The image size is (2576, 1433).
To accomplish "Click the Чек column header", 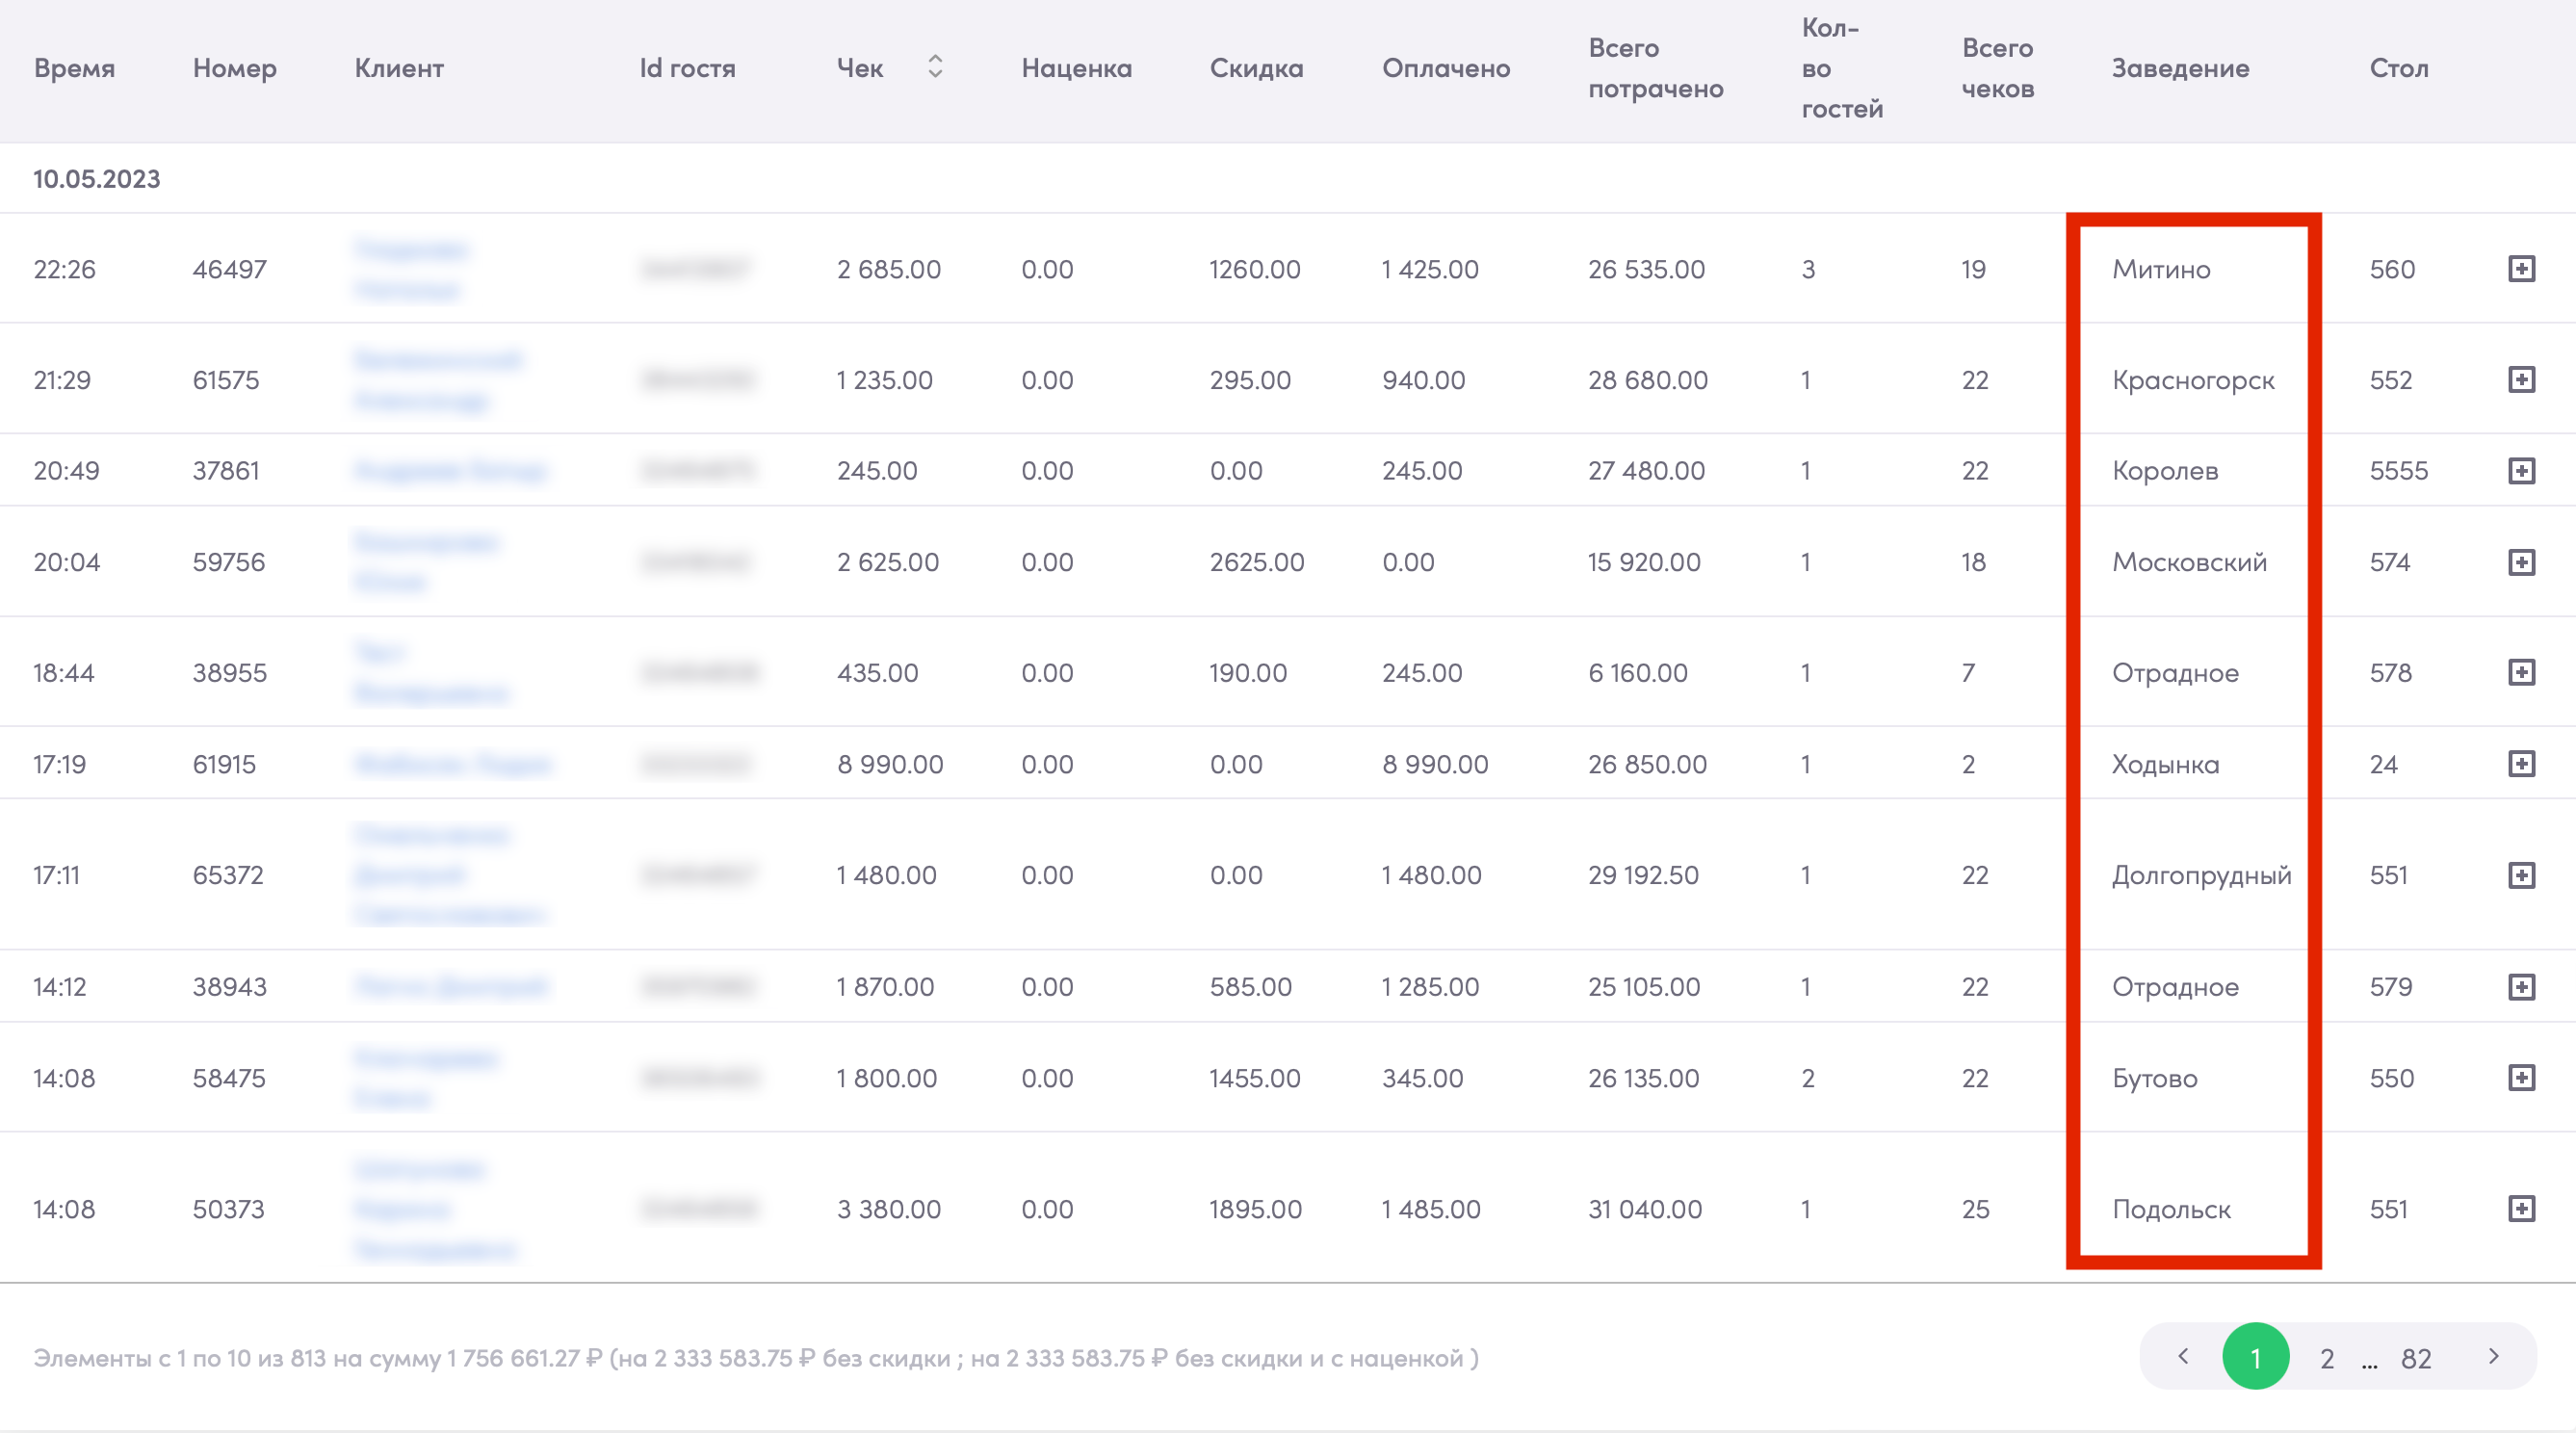I will point(860,68).
